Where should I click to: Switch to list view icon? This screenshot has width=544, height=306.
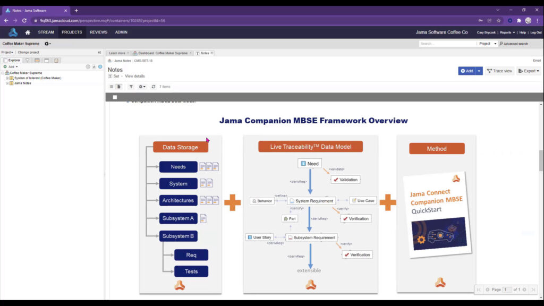tap(112, 87)
